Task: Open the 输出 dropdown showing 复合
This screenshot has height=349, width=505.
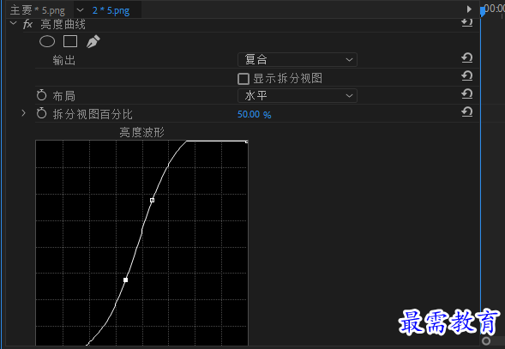Action: 298,60
